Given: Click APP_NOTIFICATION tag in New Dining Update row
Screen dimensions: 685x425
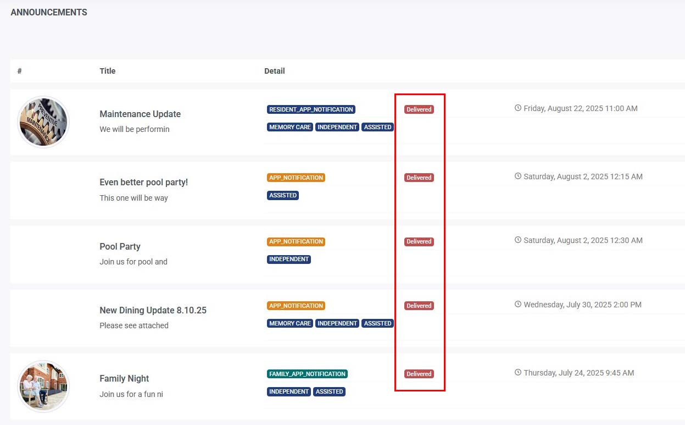Looking at the screenshot, I should pos(296,306).
